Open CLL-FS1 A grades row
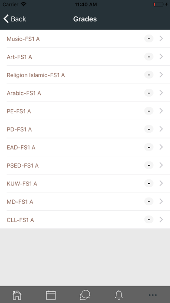 pyautogui.click(x=85, y=220)
